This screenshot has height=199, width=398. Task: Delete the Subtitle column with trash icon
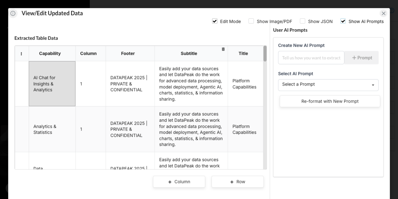tap(223, 49)
